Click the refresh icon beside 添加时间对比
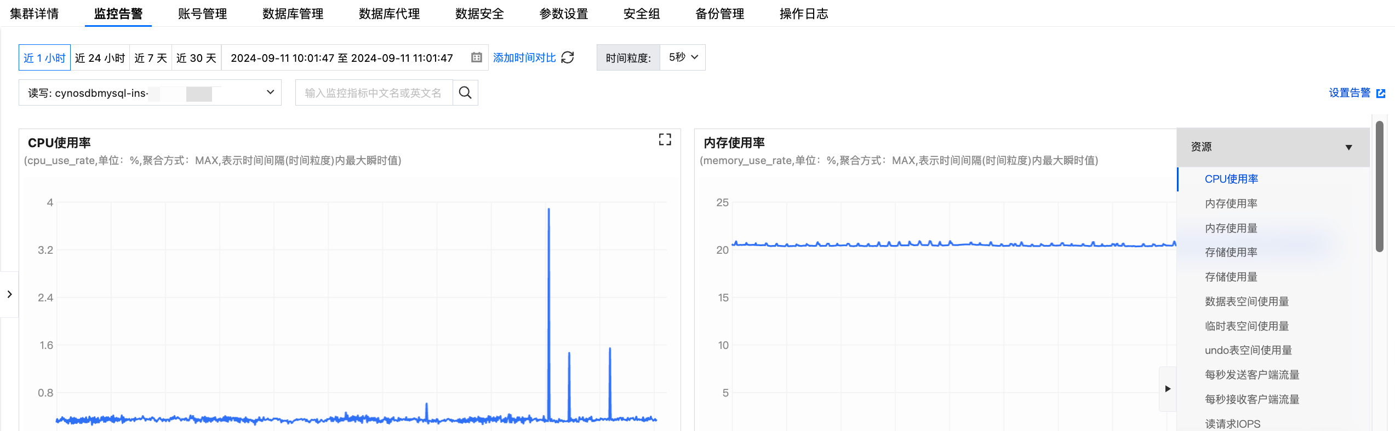The image size is (1395, 431). pyautogui.click(x=568, y=57)
